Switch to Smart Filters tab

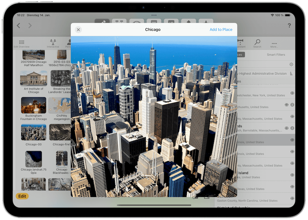pos(276,55)
